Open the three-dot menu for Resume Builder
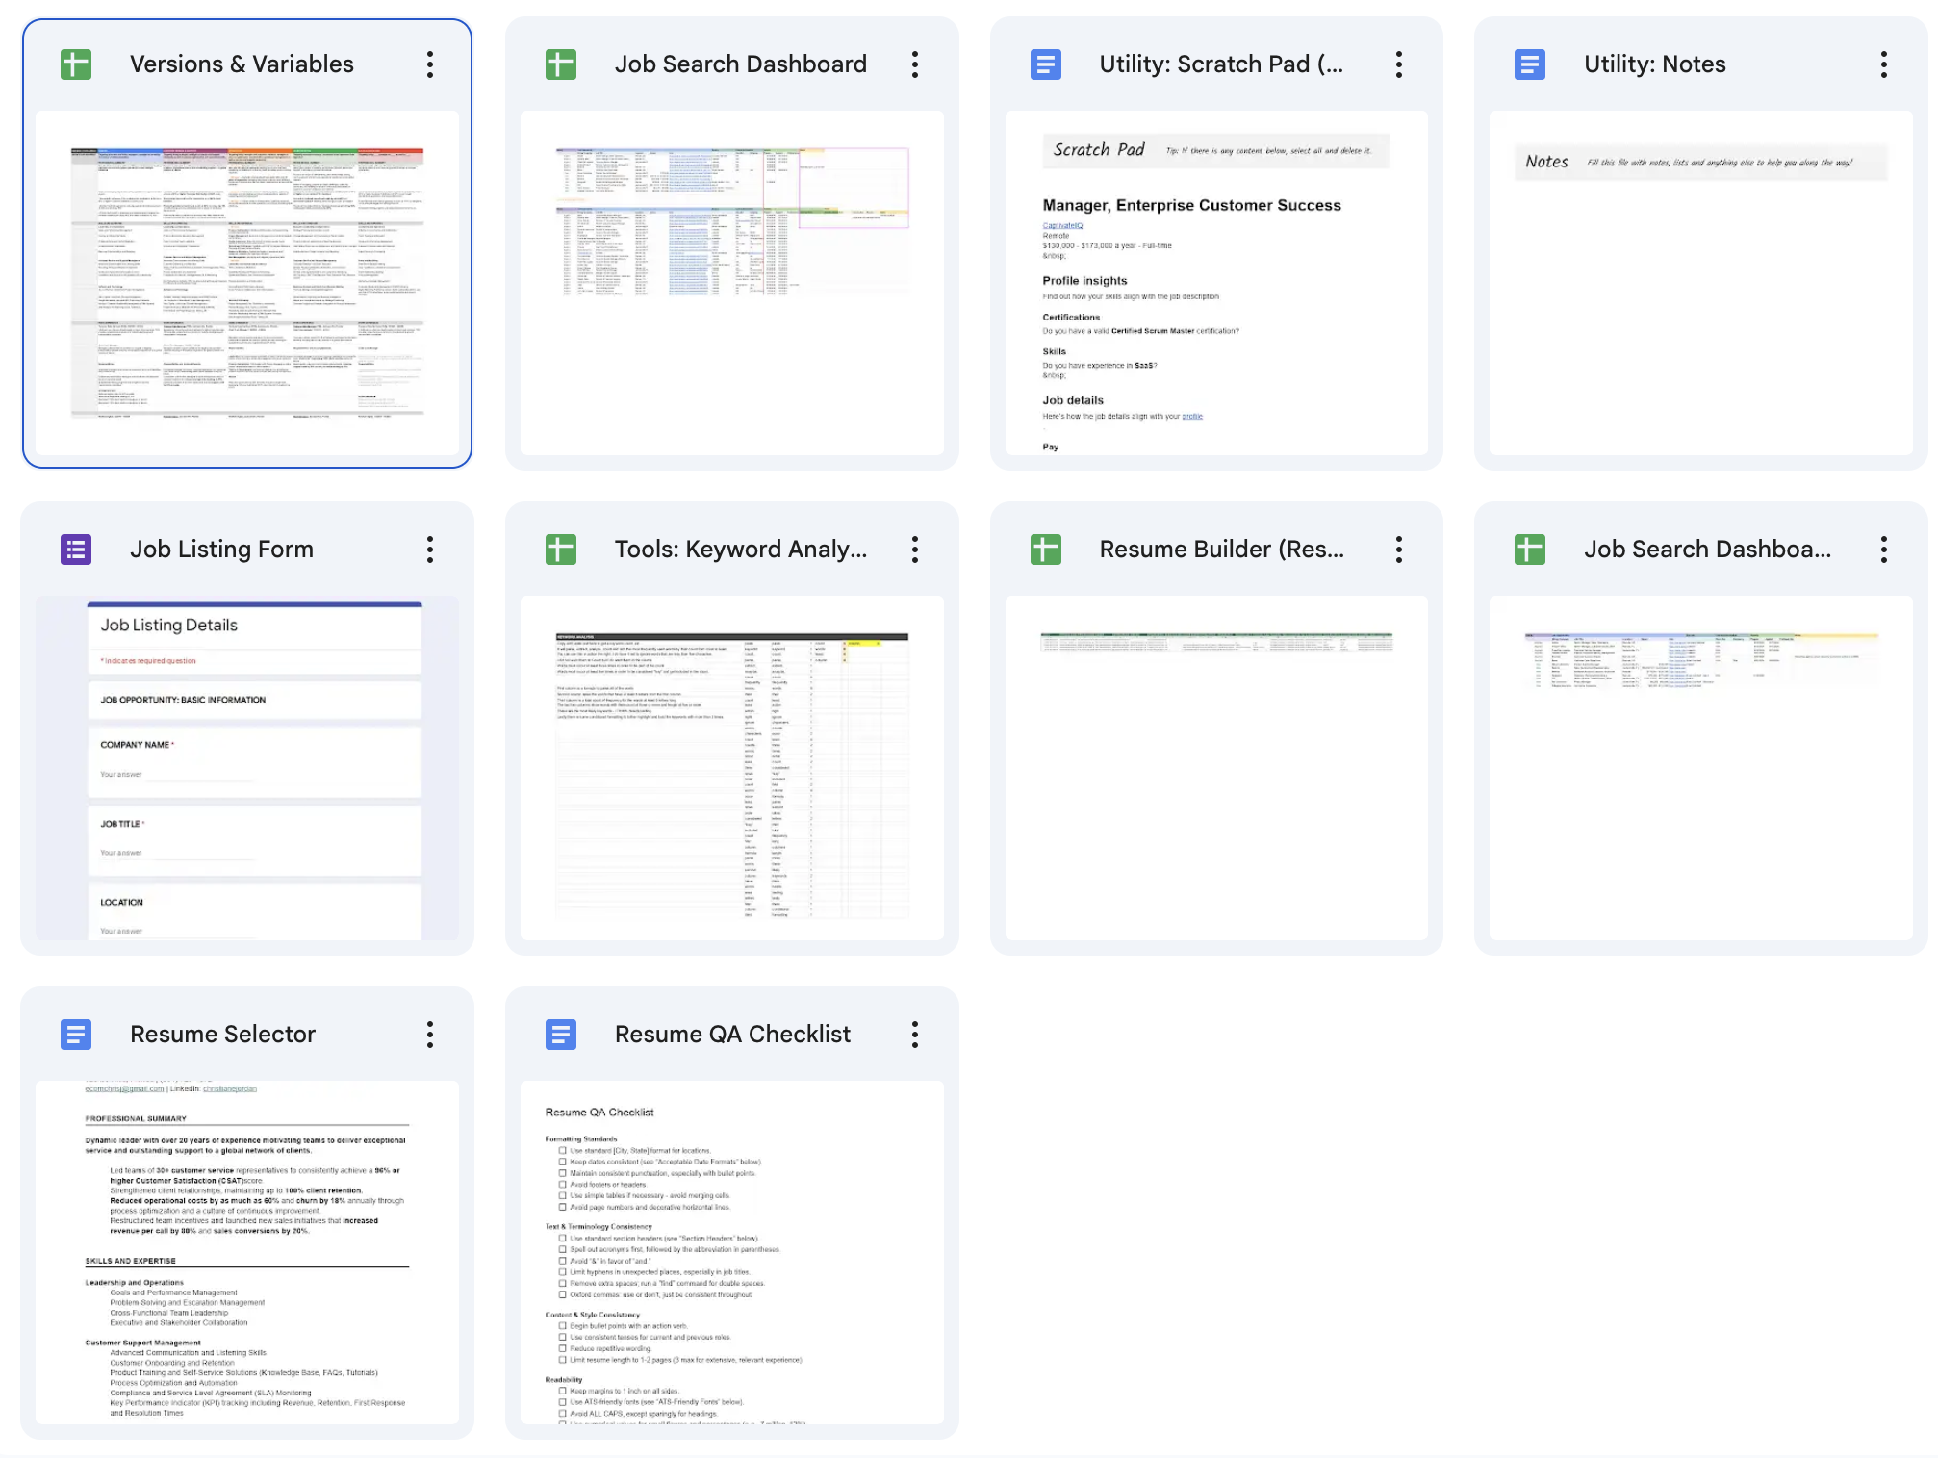The width and height of the screenshot is (1938, 1458). 1399,550
